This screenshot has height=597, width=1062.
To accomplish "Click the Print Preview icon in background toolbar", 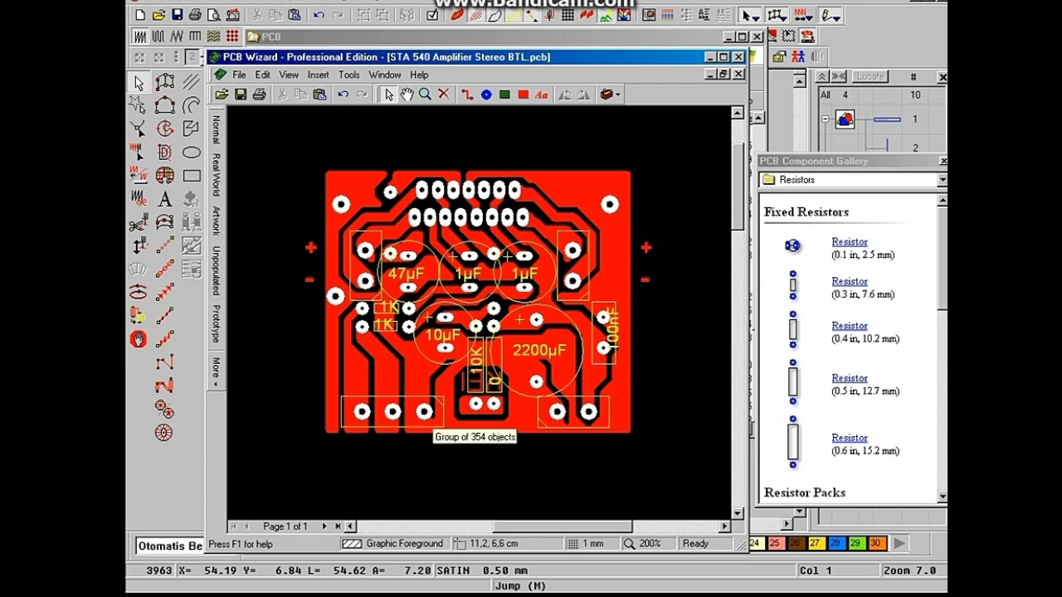I will (x=213, y=15).
